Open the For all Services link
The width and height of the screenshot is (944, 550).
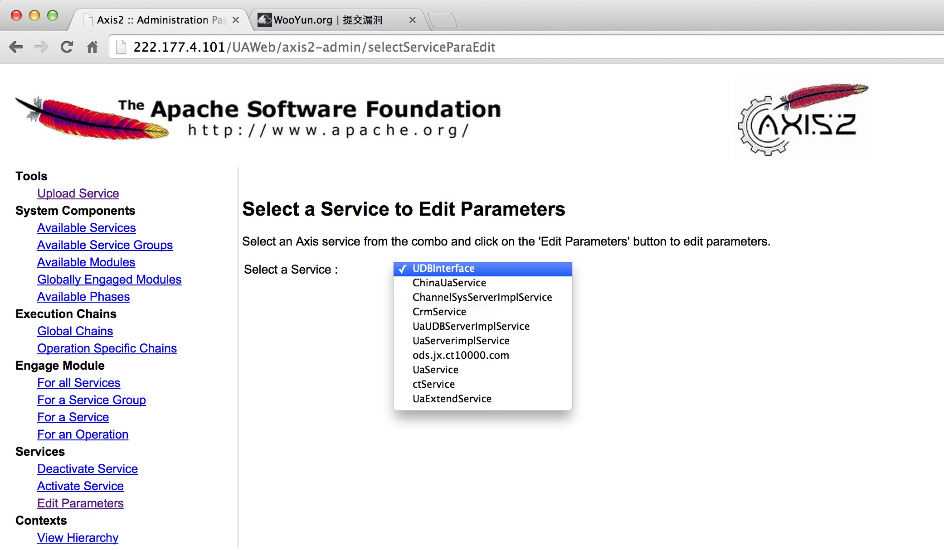point(79,383)
